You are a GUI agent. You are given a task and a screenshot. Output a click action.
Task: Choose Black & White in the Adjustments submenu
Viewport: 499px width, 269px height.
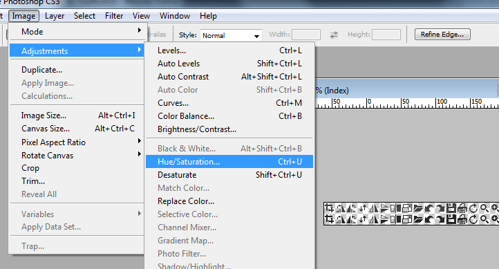tap(229, 149)
